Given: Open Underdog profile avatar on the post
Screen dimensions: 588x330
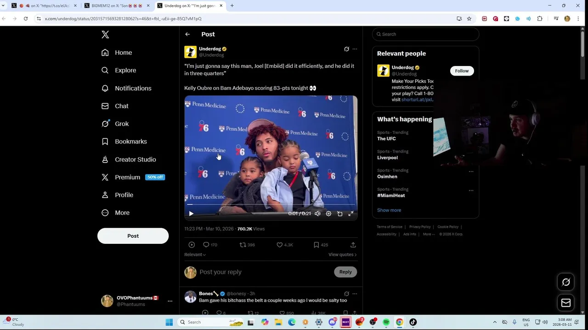Looking at the screenshot, I should pos(190,52).
